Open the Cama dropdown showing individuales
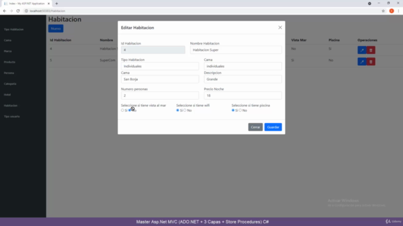The height and width of the screenshot is (226, 403). [242, 66]
